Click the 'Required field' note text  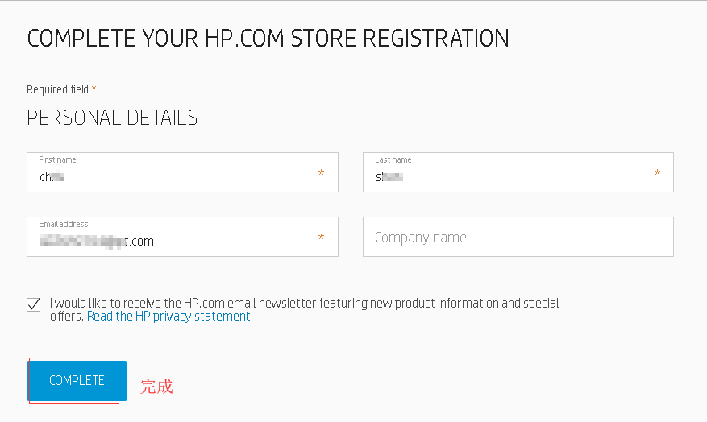[57, 89]
